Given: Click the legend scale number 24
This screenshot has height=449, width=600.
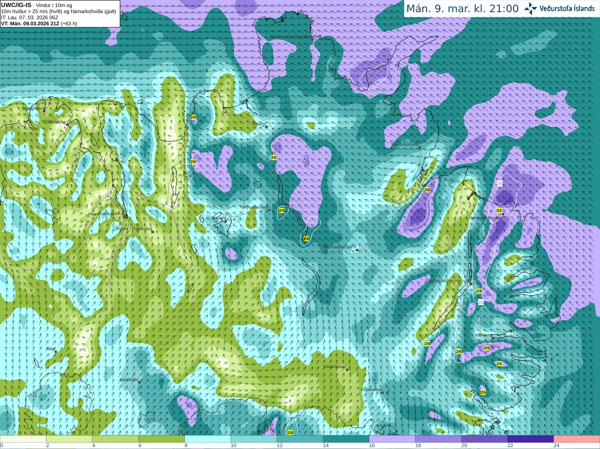Looking at the screenshot, I should (x=557, y=446).
